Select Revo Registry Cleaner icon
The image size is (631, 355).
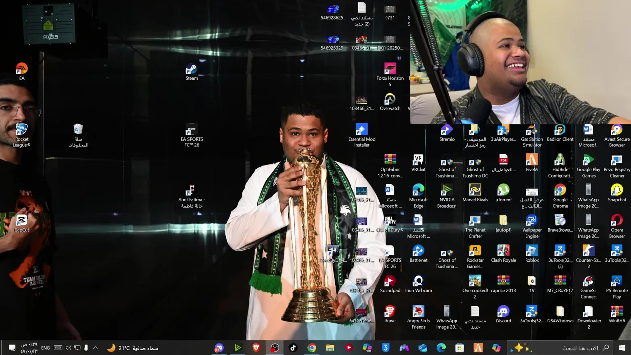(x=617, y=166)
